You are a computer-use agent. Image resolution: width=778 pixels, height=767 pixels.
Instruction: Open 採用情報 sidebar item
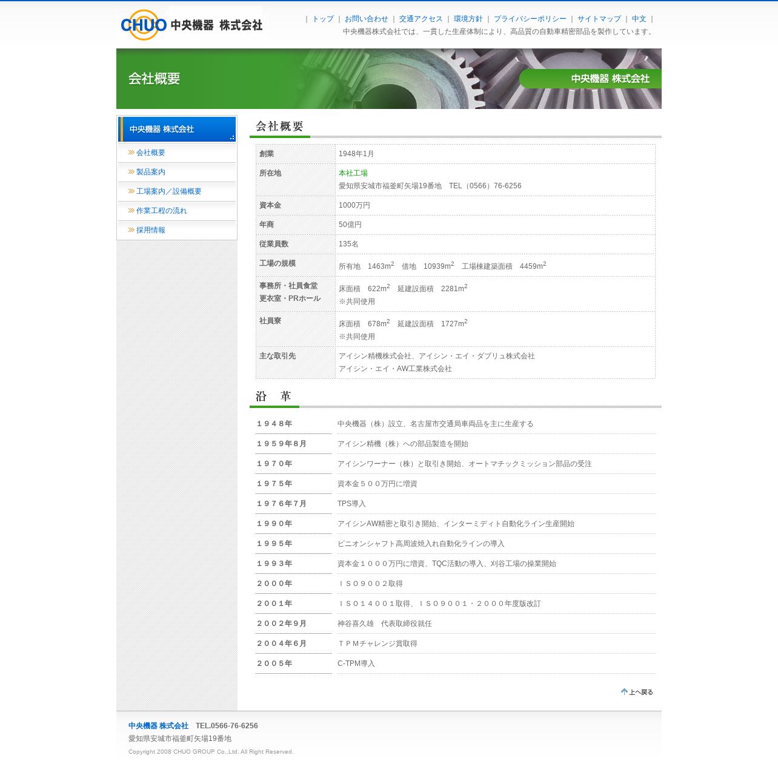[x=150, y=230]
